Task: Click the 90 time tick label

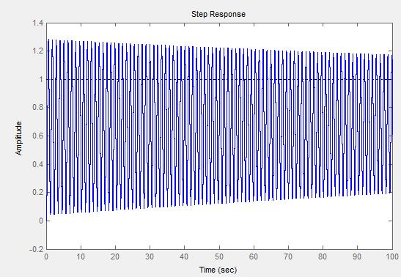Action: click(x=357, y=256)
